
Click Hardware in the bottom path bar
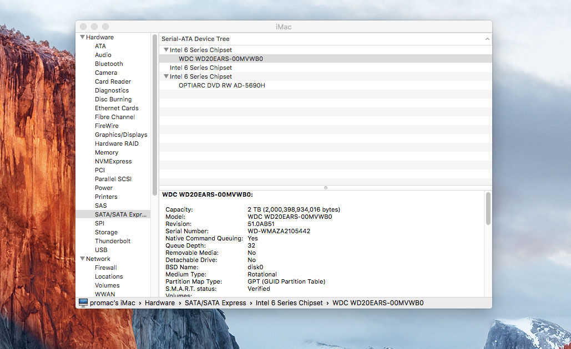click(159, 302)
